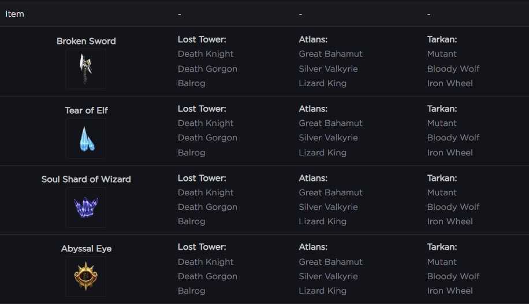Open Bloody Wolf in the Soul Shard row
Screen dimensions: 529x304
(x=453, y=207)
